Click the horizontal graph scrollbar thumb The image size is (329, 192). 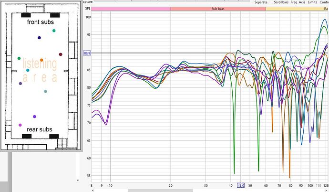pyautogui.click(x=160, y=190)
